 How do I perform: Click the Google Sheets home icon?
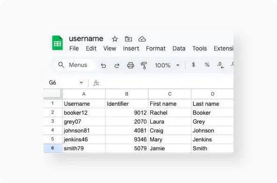click(x=58, y=43)
